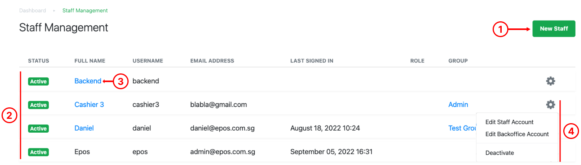
Task: Choose Edit Backoffice Account menu entry
Action: click(517, 134)
